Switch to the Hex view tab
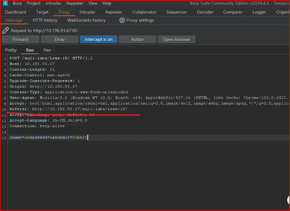 tap(47, 50)
